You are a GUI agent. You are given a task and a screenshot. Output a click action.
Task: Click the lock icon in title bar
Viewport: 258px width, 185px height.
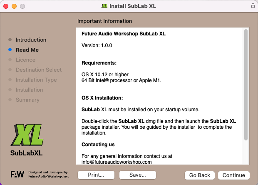click(253, 6)
